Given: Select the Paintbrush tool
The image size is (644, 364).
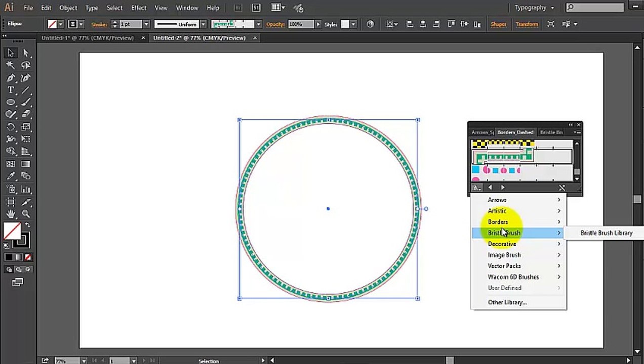Looking at the screenshot, I should (26, 102).
